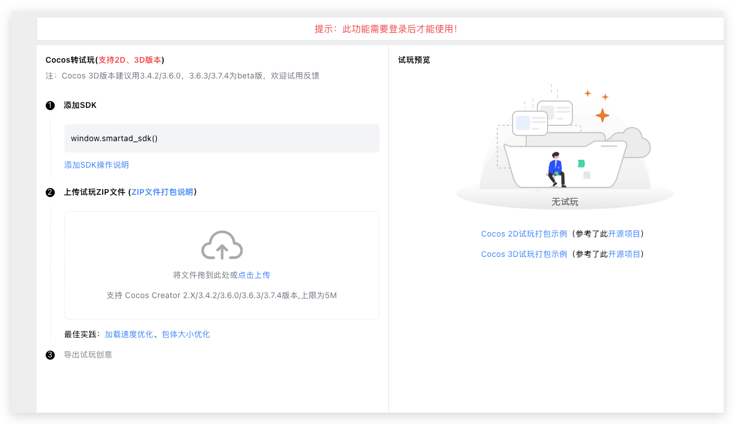Open Cocos 2D试玩打包示例 link
Image resolution: width=735 pixels, height=424 pixels.
pyautogui.click(x=524, y=234)
